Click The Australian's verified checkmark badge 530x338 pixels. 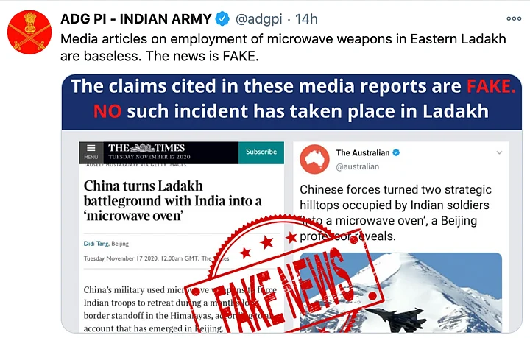(x=396, y=152)
